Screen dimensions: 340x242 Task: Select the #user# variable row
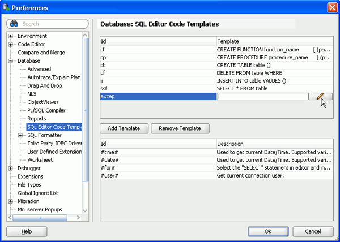[x=216, y=176]
